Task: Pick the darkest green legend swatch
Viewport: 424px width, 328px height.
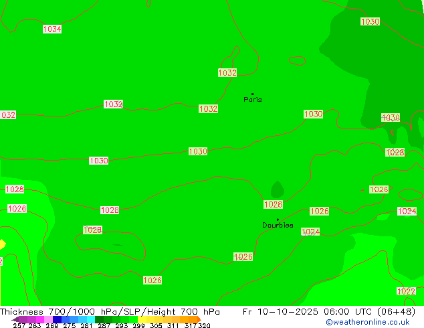Action: tap(99, 319)
